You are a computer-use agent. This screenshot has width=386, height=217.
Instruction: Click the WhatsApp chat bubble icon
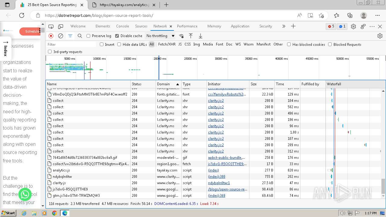tap(25, 194)
